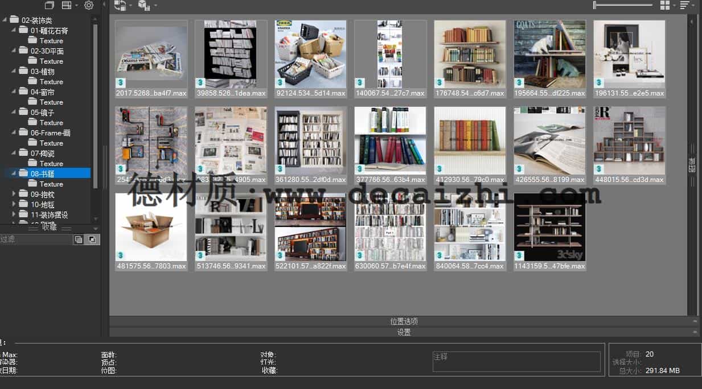Toggle the left filter mode button beside filter field
This screenshot has width=702, height=389.
(79, 239)
